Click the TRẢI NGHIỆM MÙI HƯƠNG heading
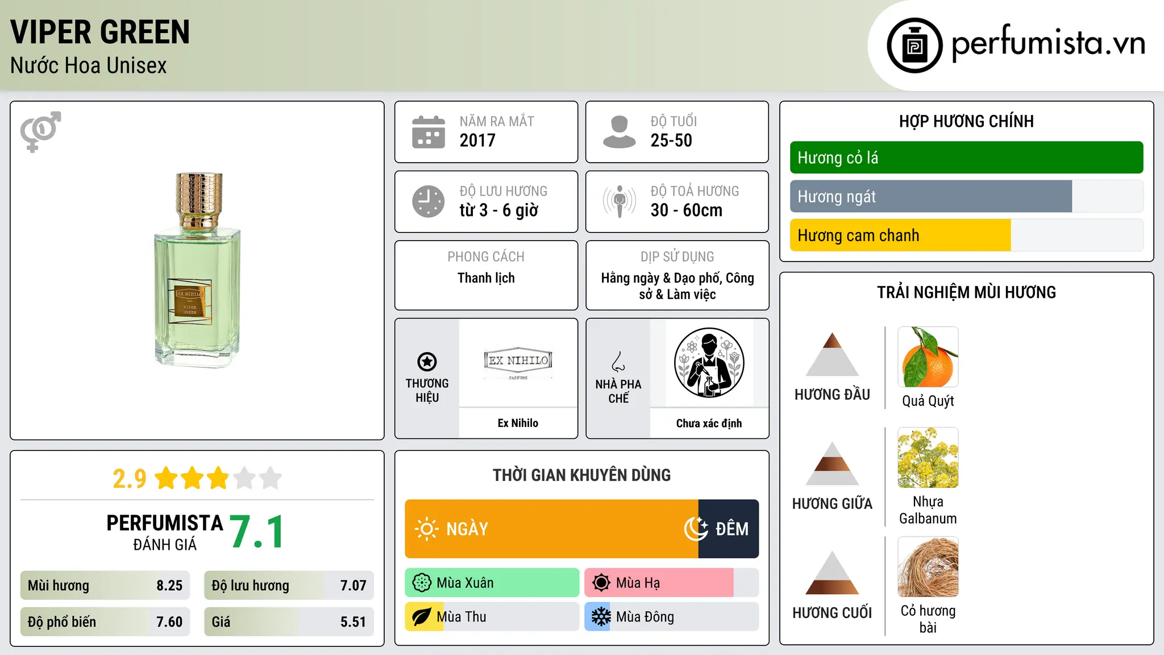The height and width of the screenshot is (655, 1164). 966,292
